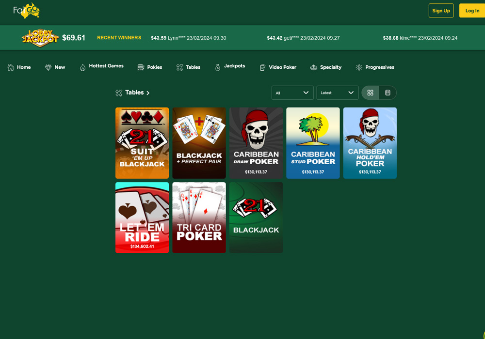Click the Lobby Jackpot badge icon

click(40, 38)
